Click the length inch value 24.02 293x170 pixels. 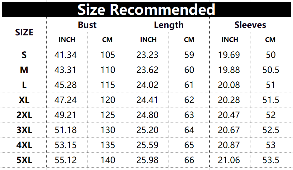click(147, 85)
